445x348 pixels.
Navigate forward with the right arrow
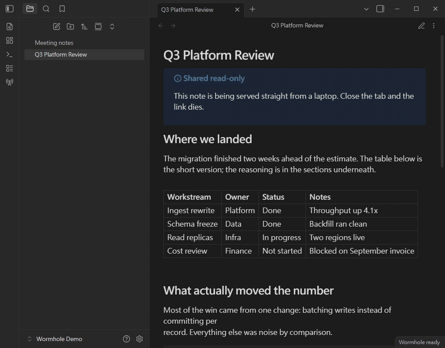click(x=173, y=26)
